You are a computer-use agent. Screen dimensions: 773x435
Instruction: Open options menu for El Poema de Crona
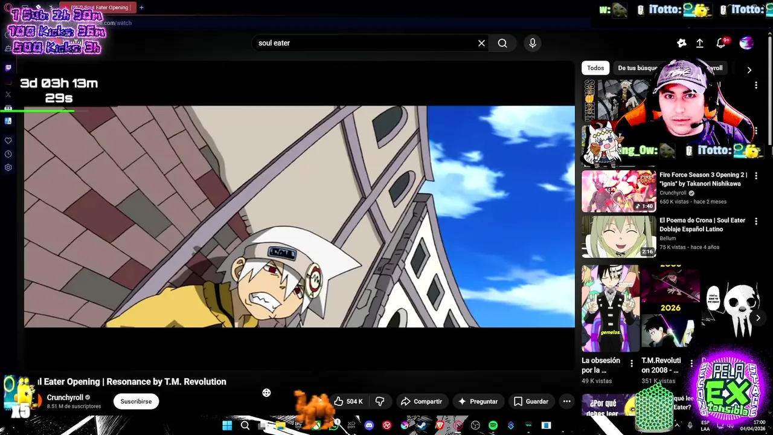(756, 221)
